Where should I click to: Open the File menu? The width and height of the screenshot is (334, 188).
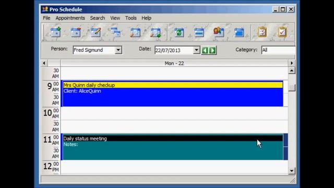click(x=46, y=18)
